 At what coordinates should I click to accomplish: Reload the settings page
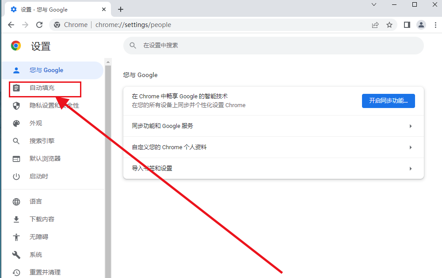click(x=39, y=25)
